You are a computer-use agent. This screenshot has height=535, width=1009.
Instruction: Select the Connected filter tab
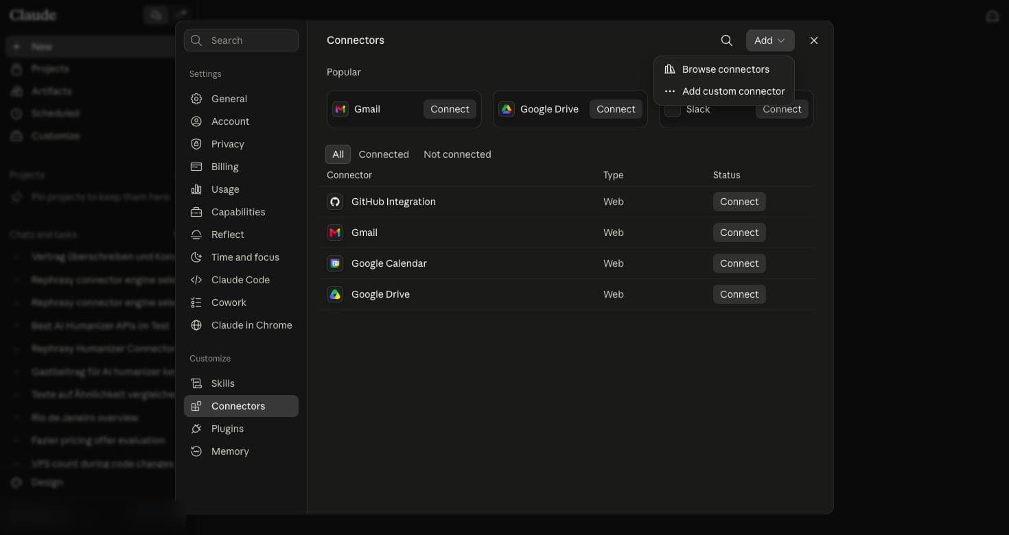pyautogui.click(x=384, y=154)
